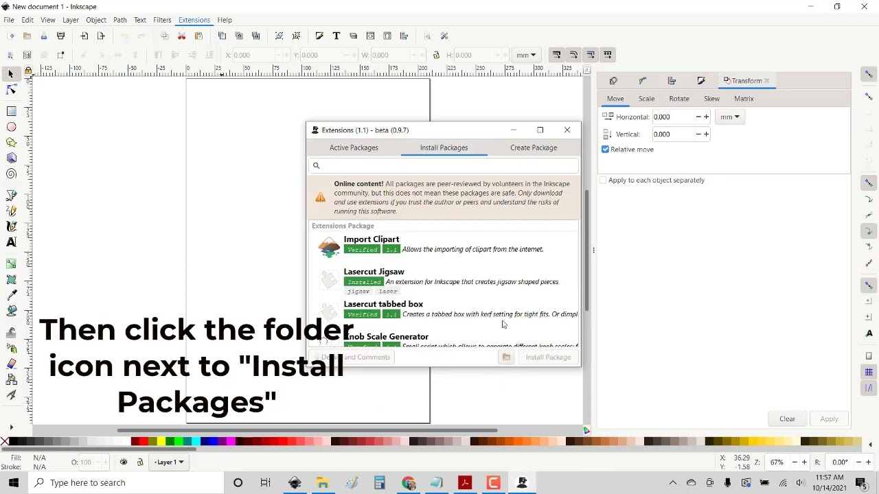Select the Gradient tool
The image size is (879, 494).
[11, 263]
